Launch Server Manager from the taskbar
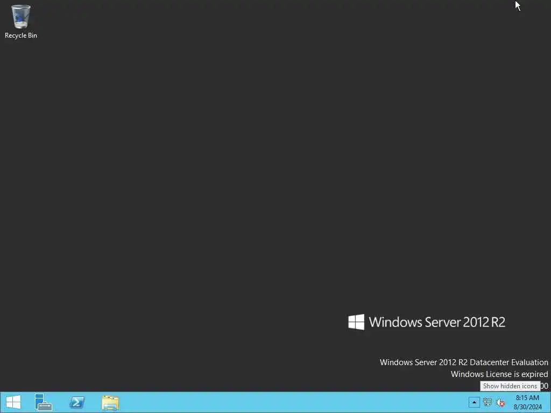 (x=44, y=402)
